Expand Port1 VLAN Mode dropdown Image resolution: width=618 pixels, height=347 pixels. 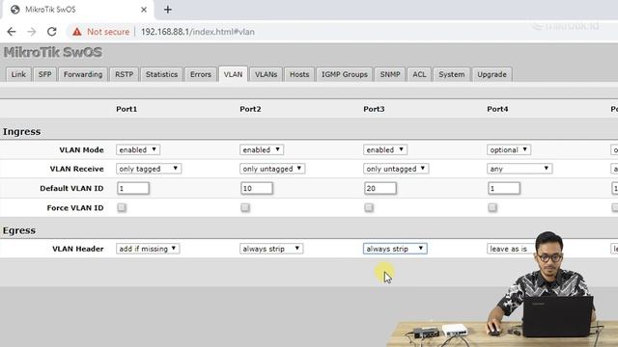click(x=138, y=150)
